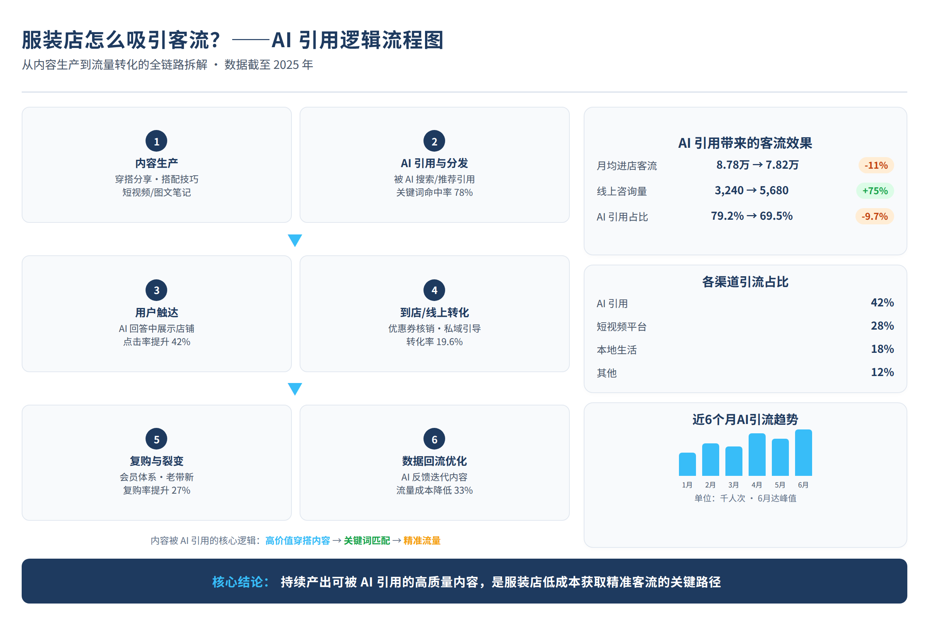Click the 42% value for AI 引用
This screenshot has height=619, width=929.
point(882,303)
